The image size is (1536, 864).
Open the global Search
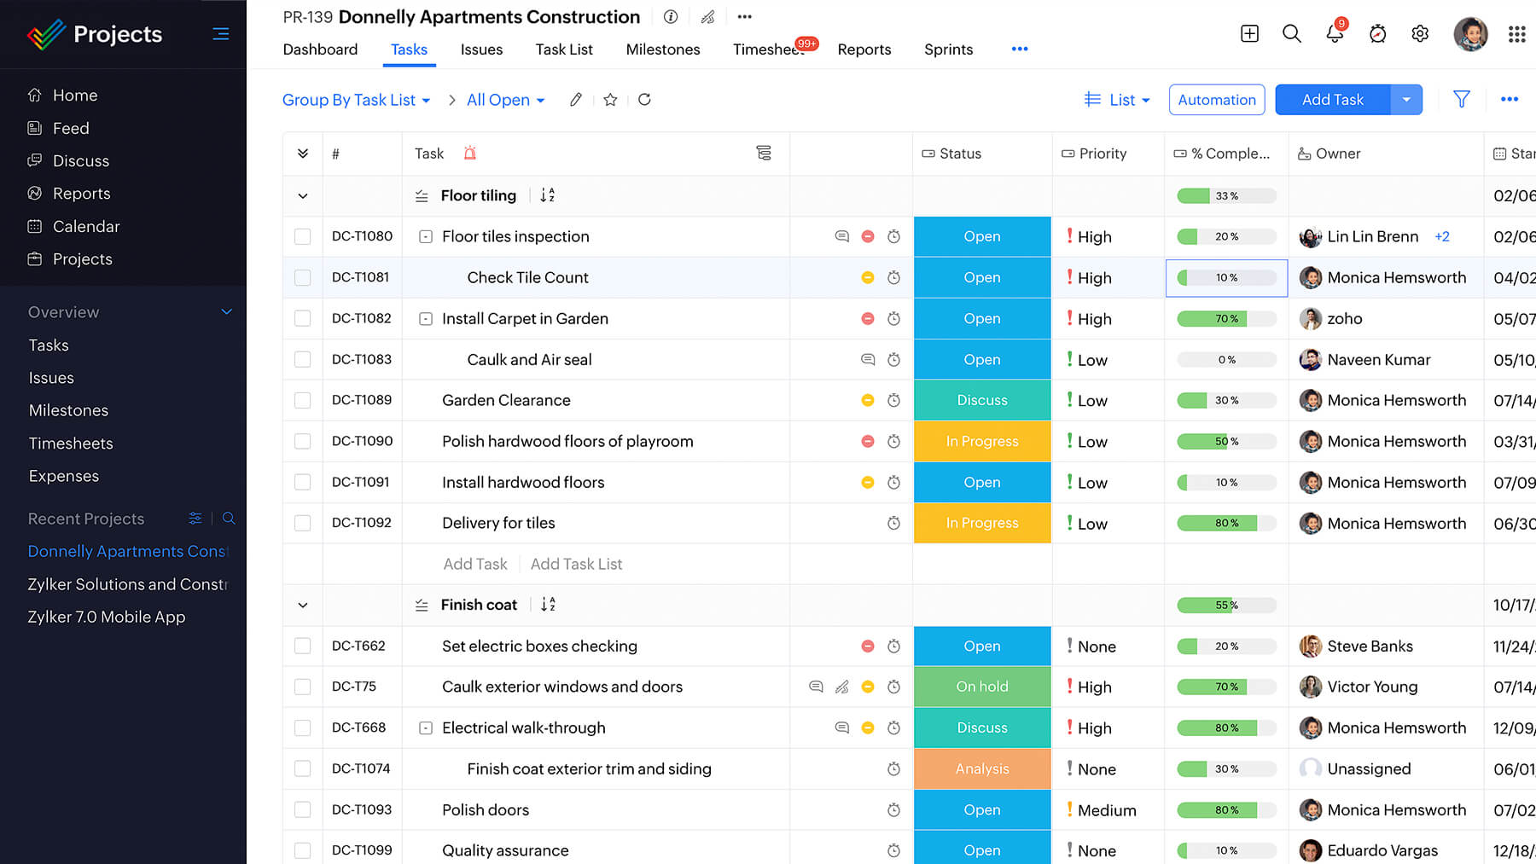coord(1291,33)
